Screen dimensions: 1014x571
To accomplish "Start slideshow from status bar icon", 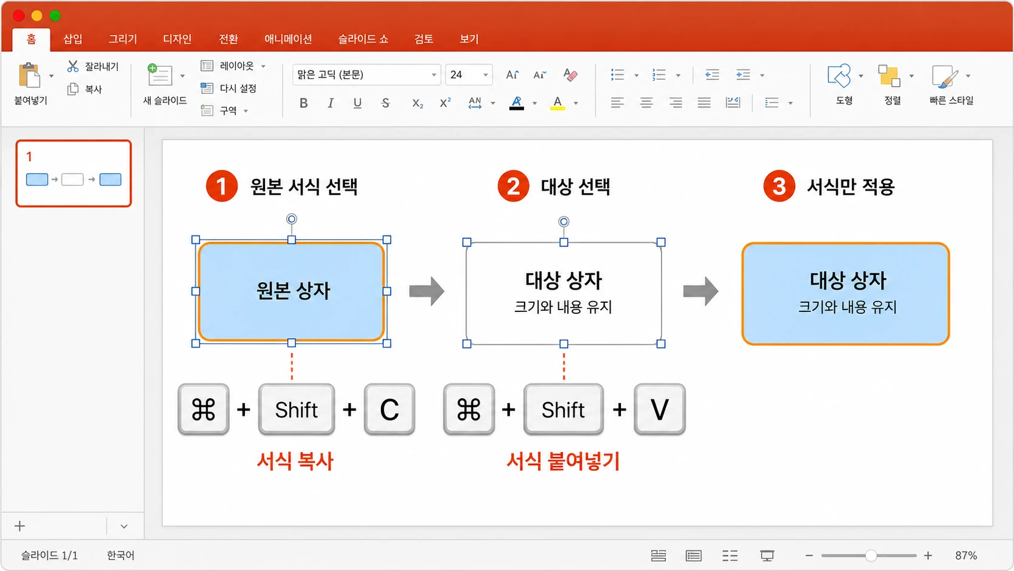I will click(767, 555).
